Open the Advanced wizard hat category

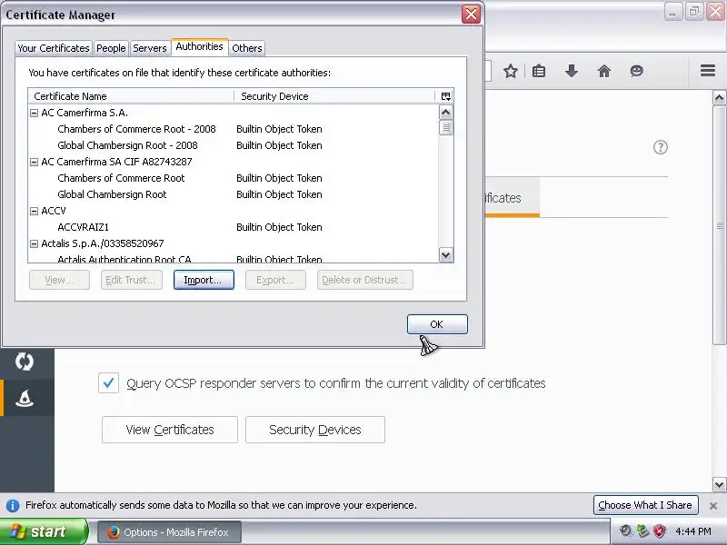[25, 398]
